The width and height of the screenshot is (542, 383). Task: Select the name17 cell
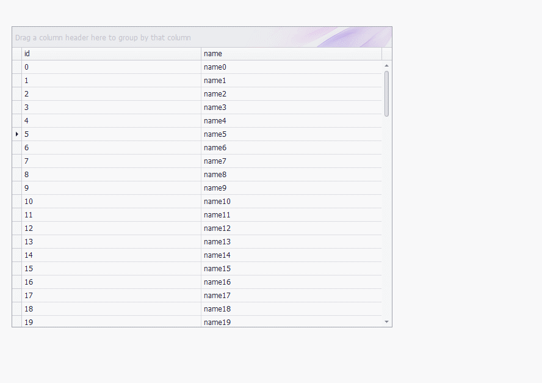click(x=291, y=296)
